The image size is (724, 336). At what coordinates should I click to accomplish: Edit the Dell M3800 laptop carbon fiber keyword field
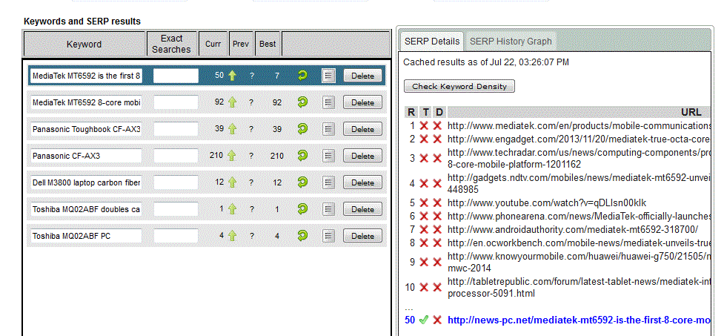click(87, 182)
